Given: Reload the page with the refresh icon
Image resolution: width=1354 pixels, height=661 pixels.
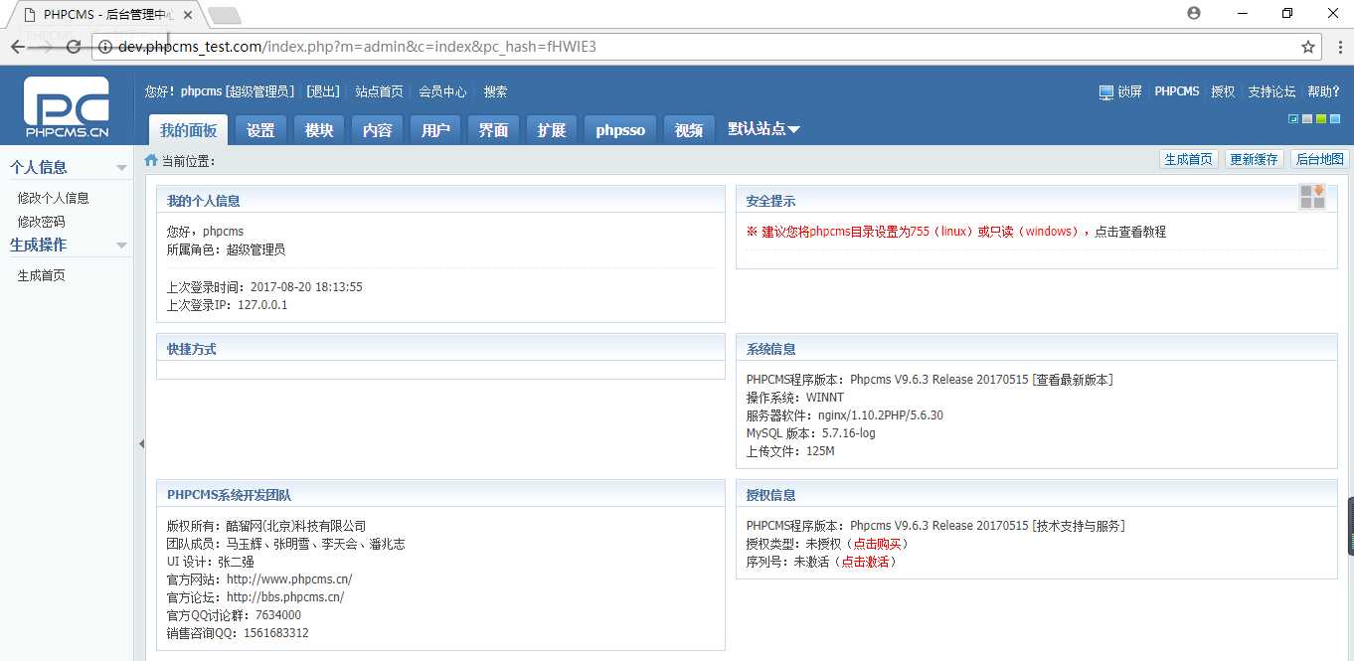Looking at the screenshot, I should click(73, 47).
